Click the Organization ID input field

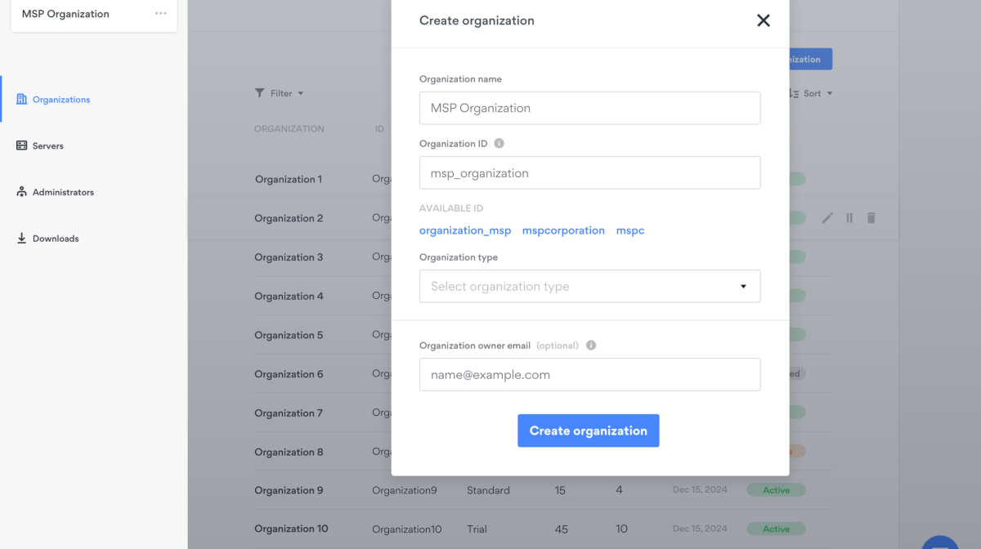tap(589, 173)
